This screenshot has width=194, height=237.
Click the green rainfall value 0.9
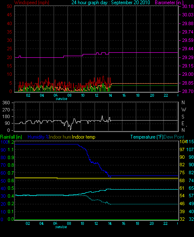click(11, 157)
